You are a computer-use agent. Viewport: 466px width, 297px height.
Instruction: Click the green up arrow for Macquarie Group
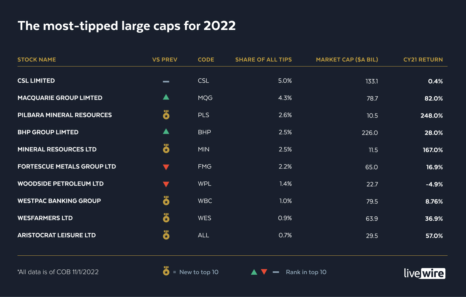(166, 97)
